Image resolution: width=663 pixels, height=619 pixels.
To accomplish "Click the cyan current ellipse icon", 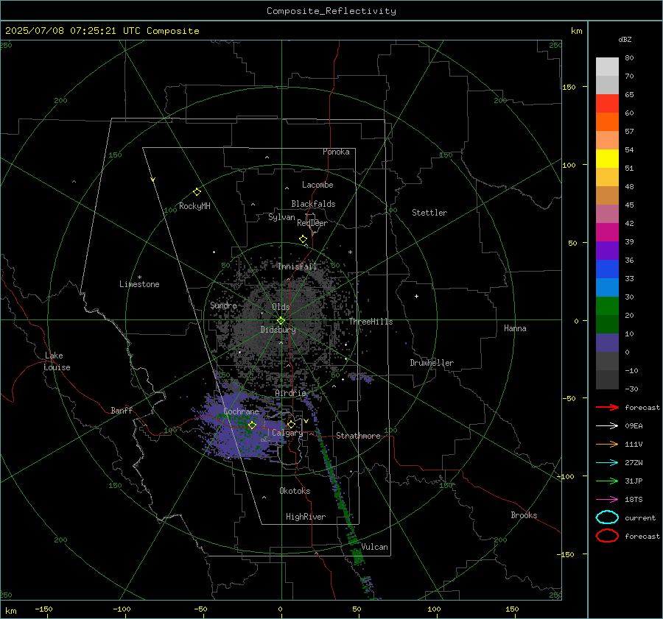I will (607, 517).
